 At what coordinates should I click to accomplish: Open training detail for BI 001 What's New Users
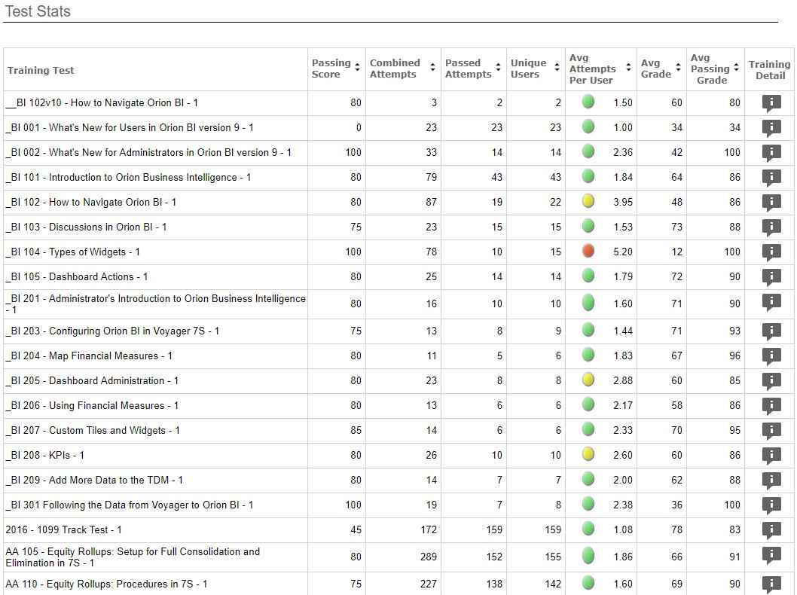point(771,128)
